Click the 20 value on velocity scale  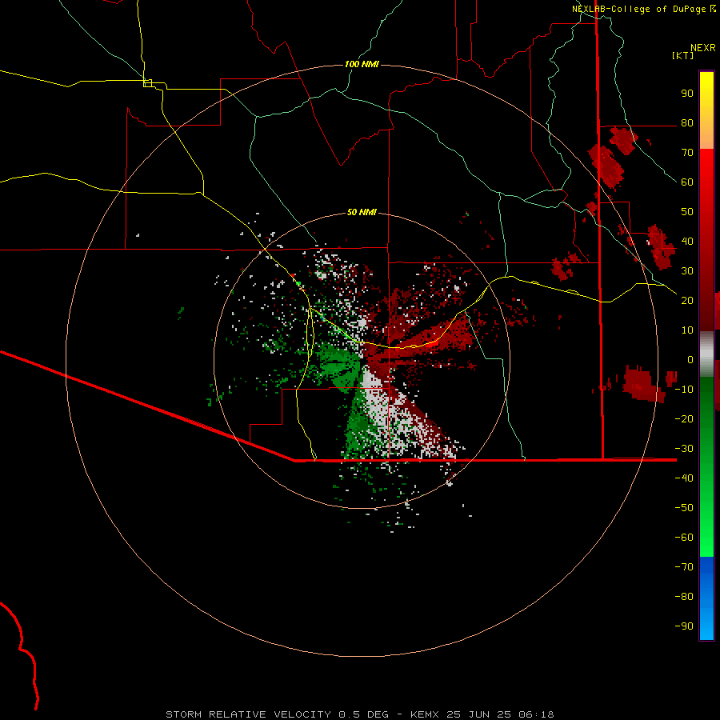[x=687, y=300]
